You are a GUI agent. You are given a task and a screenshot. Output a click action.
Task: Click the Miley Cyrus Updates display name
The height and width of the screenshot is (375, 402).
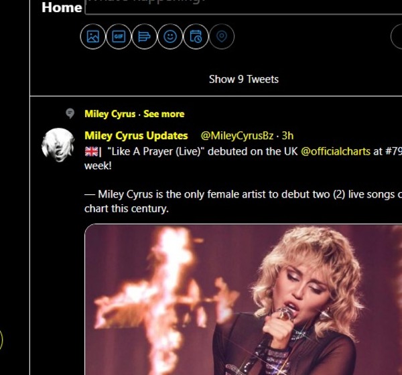pyautogui.click(x=136, y=135)
